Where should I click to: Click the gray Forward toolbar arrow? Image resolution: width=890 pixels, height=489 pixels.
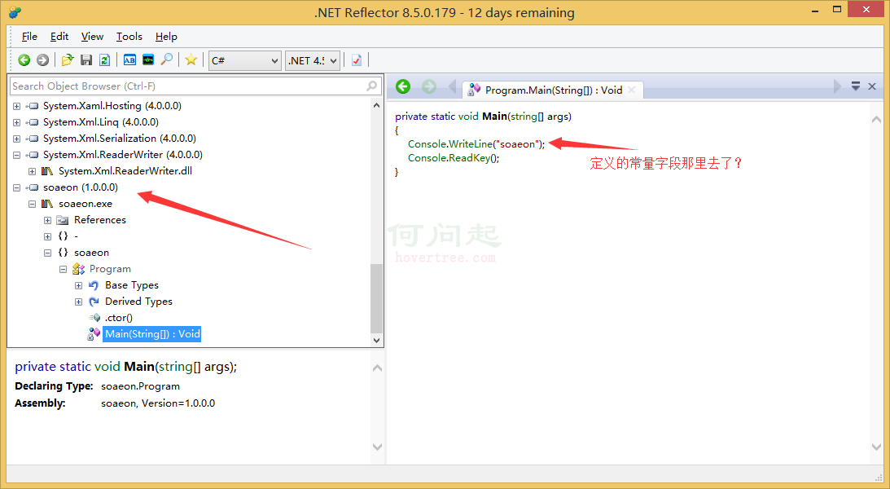pyautogui.click(x=42, y=59)
